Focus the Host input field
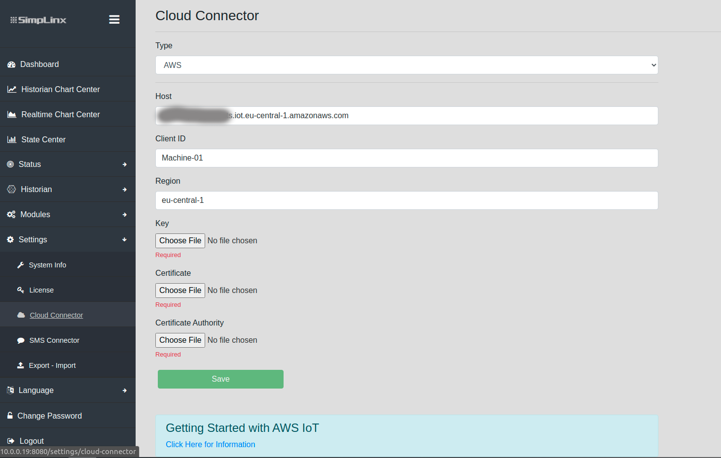 [407, 116]
